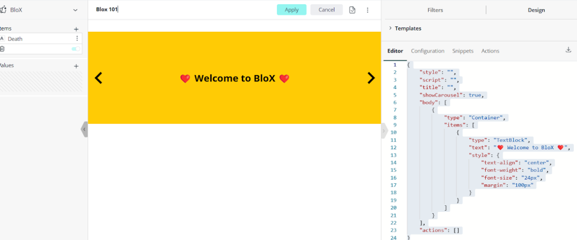The width and height of the screenshot is (577, 240).
Task: Collapse the left panel handle
Action: pos(85,129)
